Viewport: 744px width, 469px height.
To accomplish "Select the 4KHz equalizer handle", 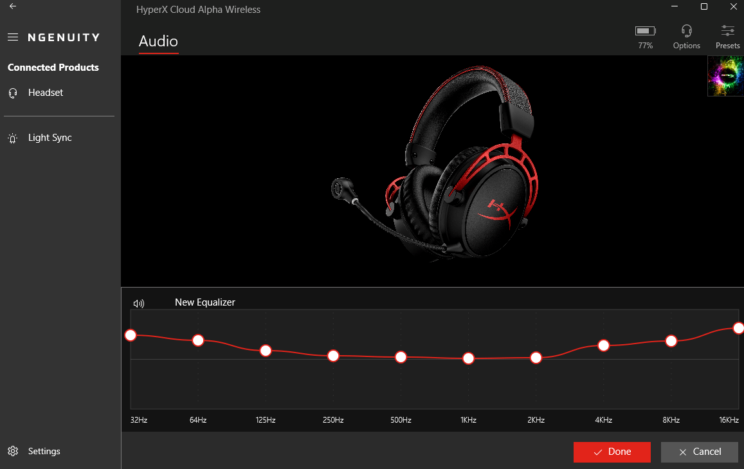I will pyautogui.click(x=604, y=345).
